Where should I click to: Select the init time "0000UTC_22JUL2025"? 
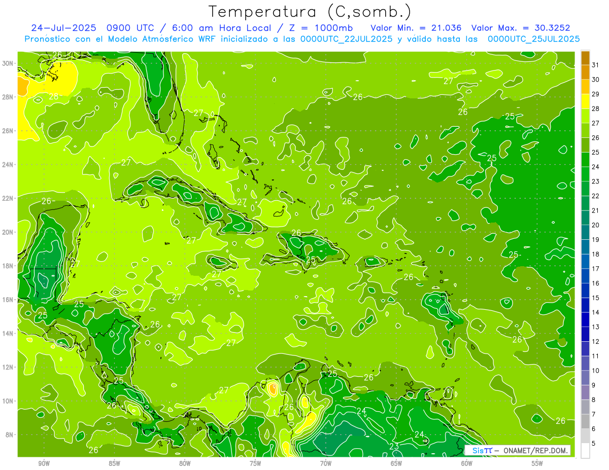346,39
